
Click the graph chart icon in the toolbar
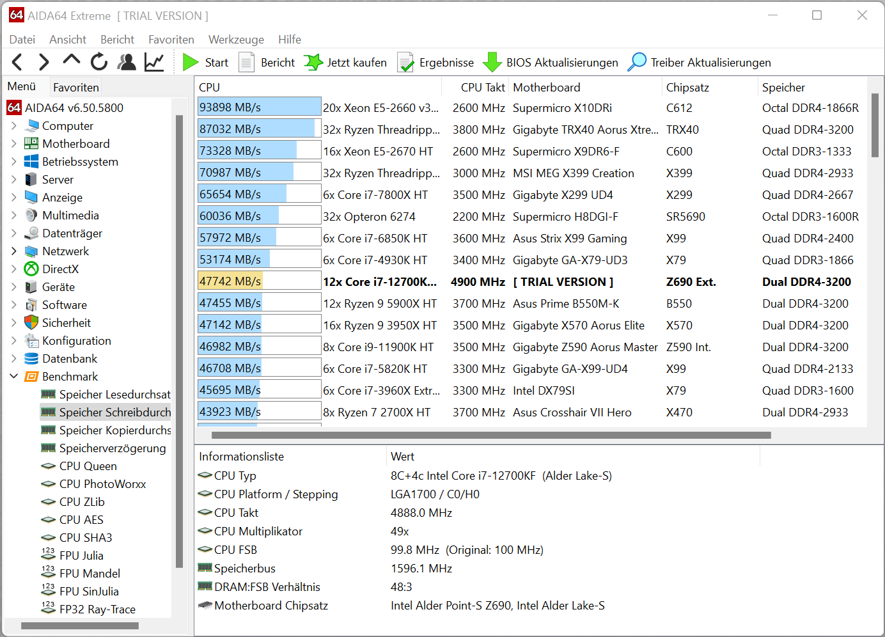pos(154,62)
